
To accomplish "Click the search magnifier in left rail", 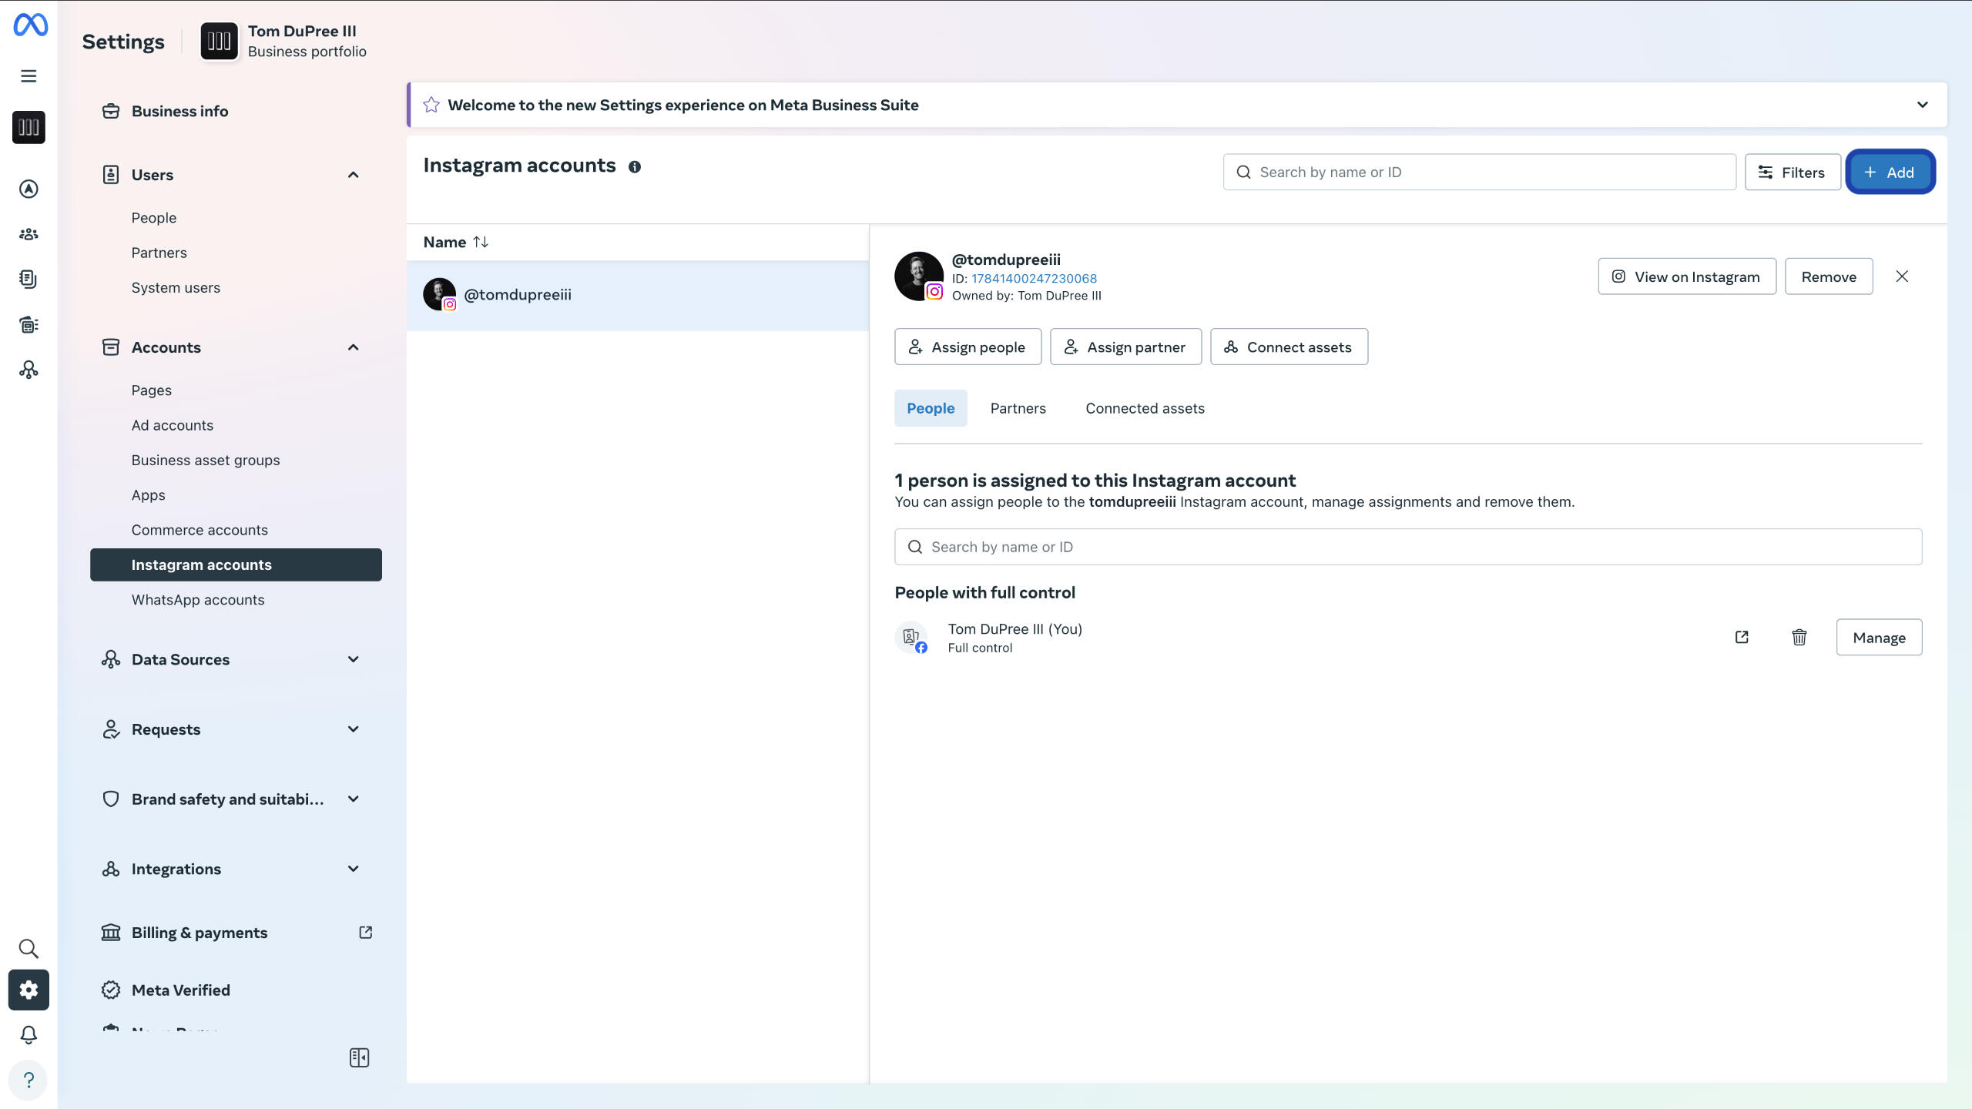I will pos(29,948).
